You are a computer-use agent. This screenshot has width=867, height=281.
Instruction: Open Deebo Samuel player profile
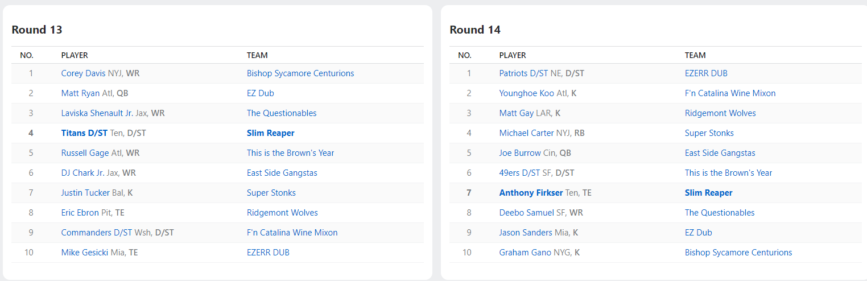click(x=527, y=213)
